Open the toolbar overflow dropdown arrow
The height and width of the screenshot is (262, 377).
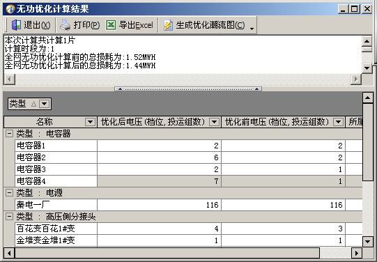[252, 29]
